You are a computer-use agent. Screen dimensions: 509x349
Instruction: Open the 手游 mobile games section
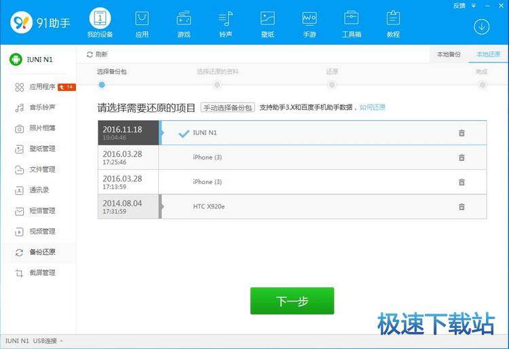point(309,24)
